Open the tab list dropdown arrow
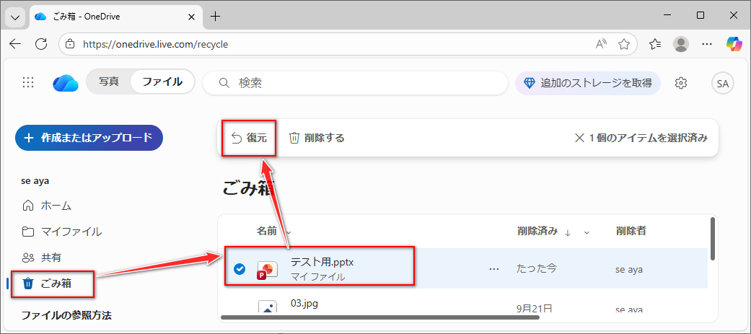 coord(15,17)
